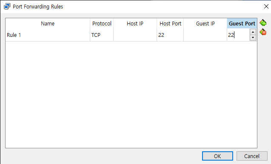The height and width of the screenshot is (164, 271).
Task: Click the VirtualBox window title icon
Action: coord(7,6)
